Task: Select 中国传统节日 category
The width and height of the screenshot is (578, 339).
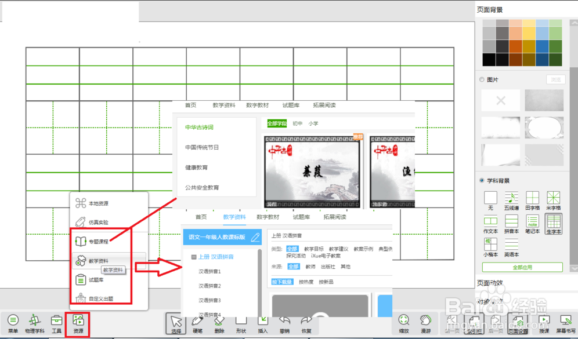Action: pyautogui.click(x=201, y=147)
